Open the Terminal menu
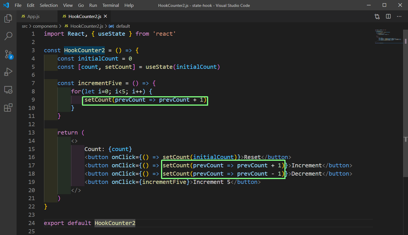Viewport: 408px width, 235px height. pyautogui.click(x=111, y=5)
